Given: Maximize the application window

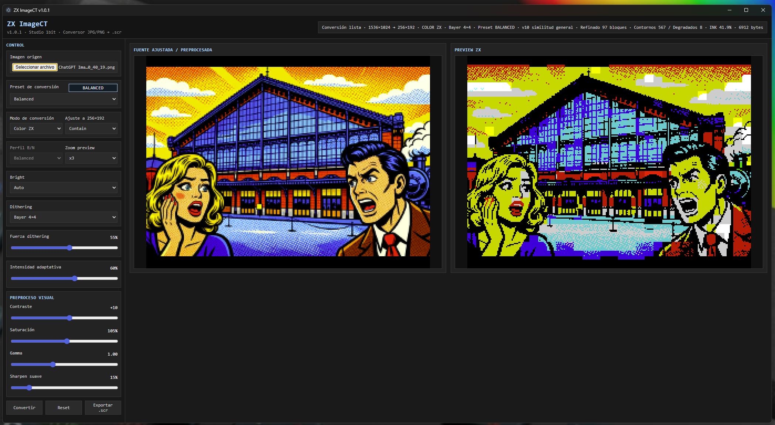Looking at the screenshot, I should click(746, 10).
